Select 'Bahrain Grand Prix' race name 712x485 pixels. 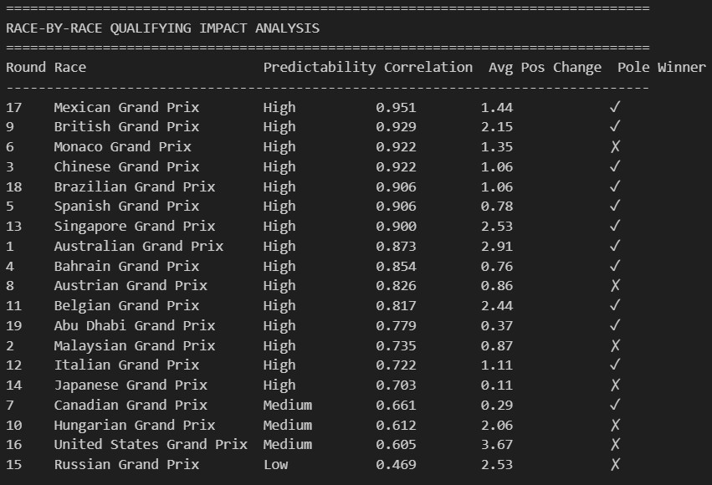[126, 266]
